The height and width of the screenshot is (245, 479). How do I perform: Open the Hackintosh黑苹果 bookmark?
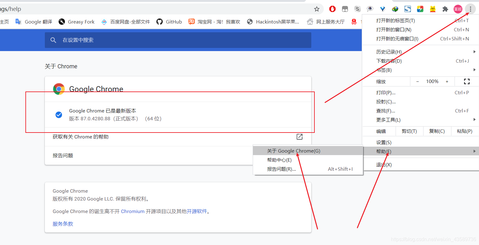tap(273, 22)
